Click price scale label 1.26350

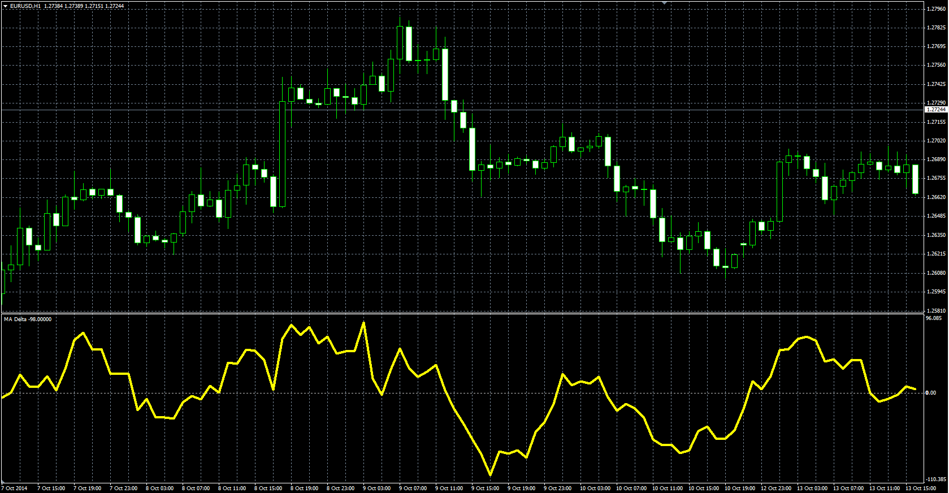937,235
